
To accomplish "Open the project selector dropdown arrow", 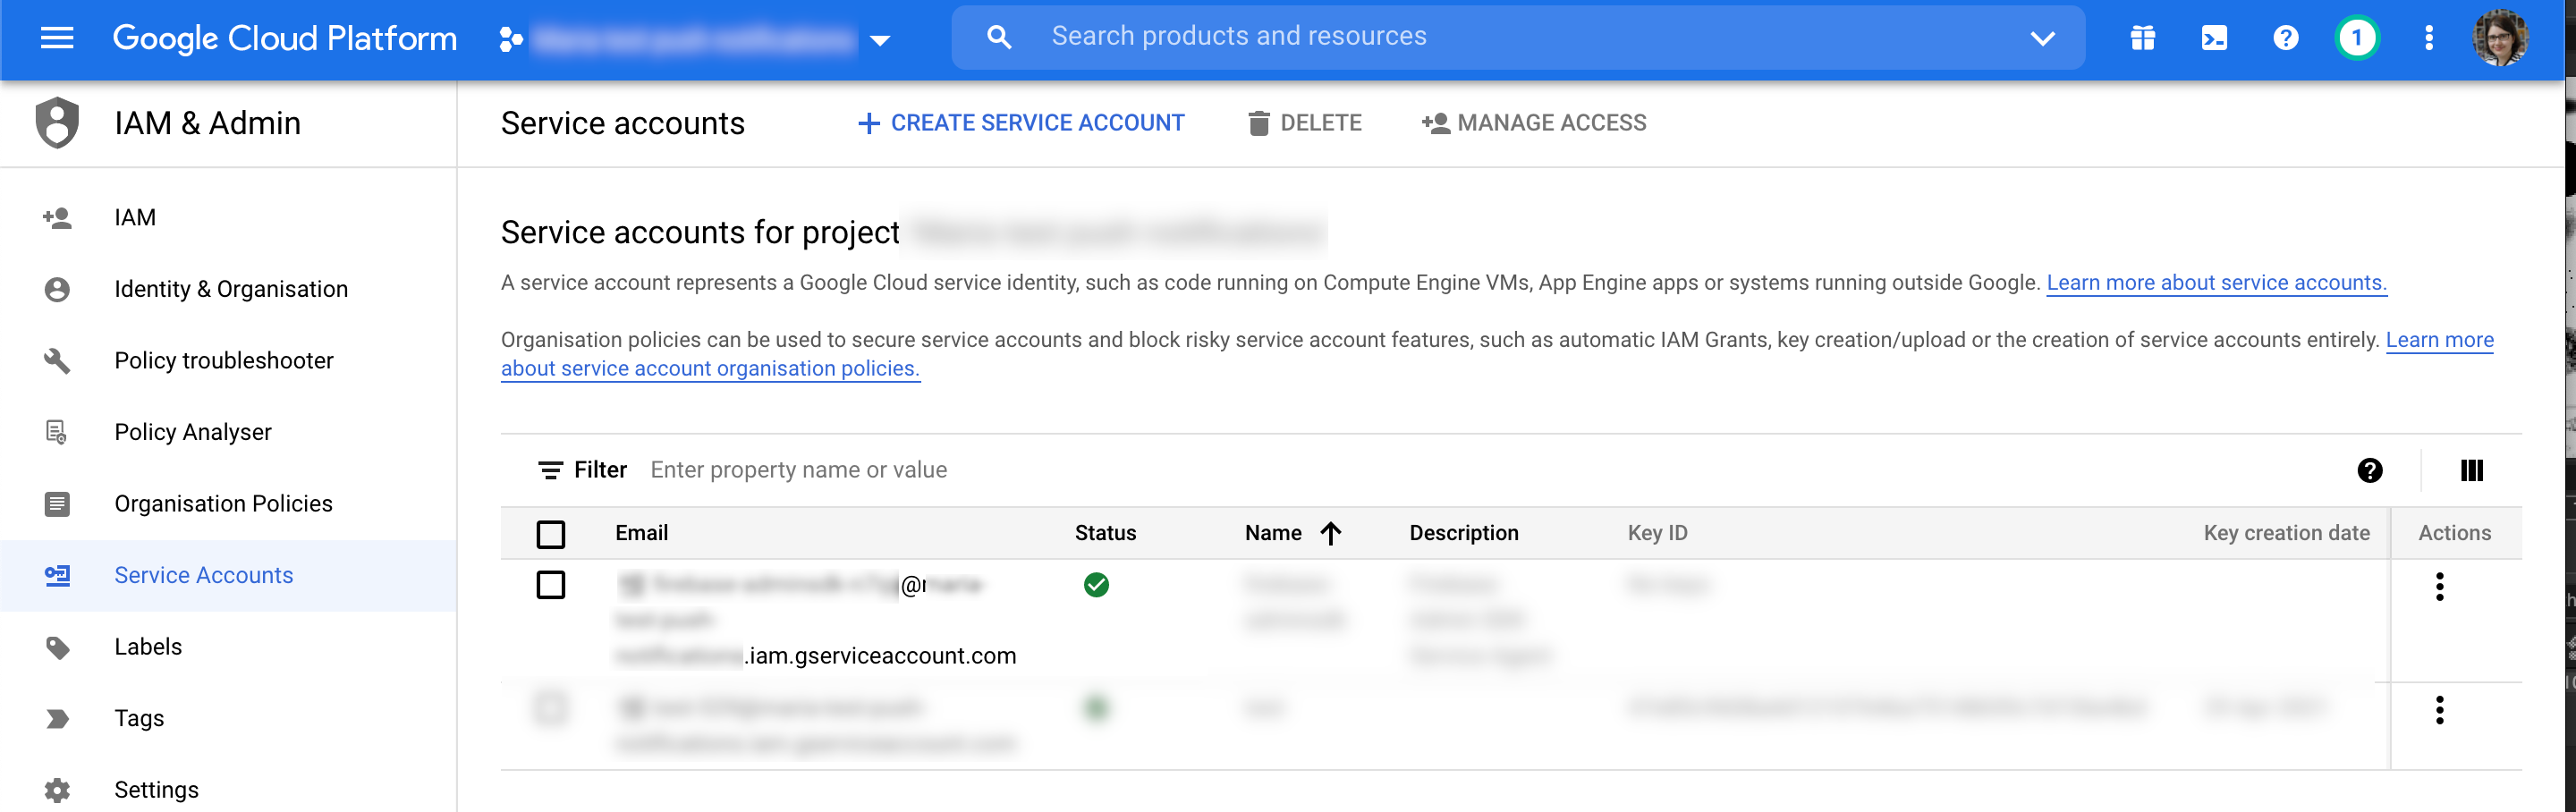I will [880, 40].
